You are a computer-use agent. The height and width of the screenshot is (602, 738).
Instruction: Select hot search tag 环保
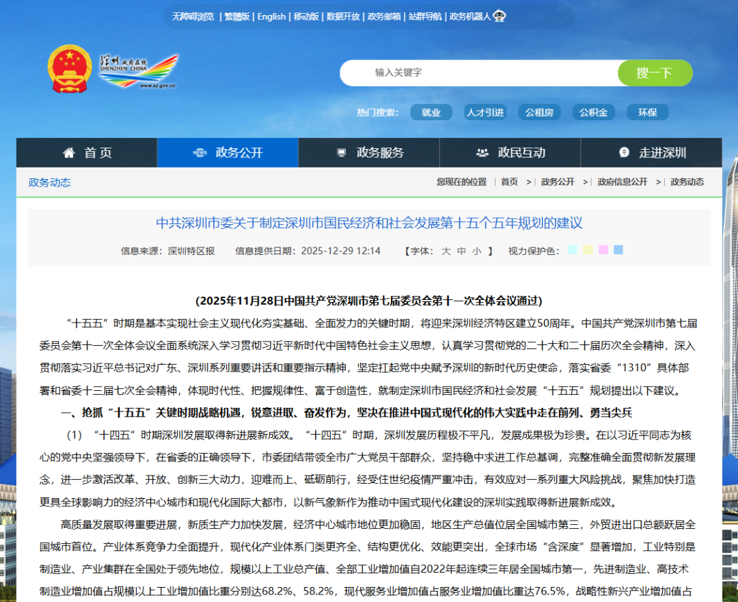click(648, 112)
